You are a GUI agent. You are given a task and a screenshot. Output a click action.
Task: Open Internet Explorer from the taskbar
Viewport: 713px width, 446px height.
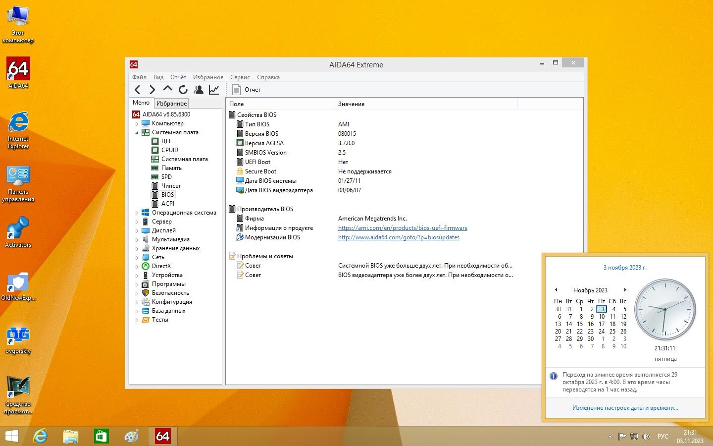[x=40, y=436]
